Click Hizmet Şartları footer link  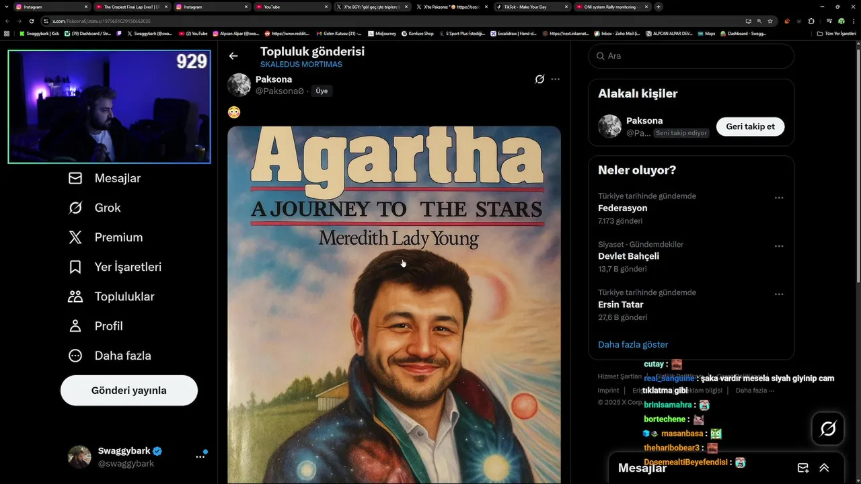(620, 376)
